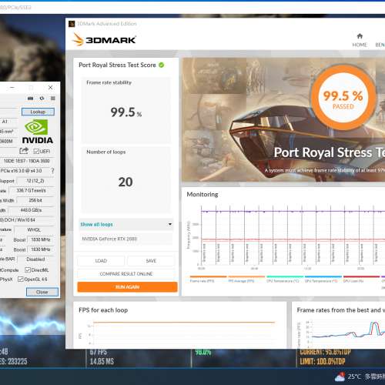The width and height of the screenshot is (385, 385).
Task: Click the Port Royal banner image
Action: (x=283, y=119)
